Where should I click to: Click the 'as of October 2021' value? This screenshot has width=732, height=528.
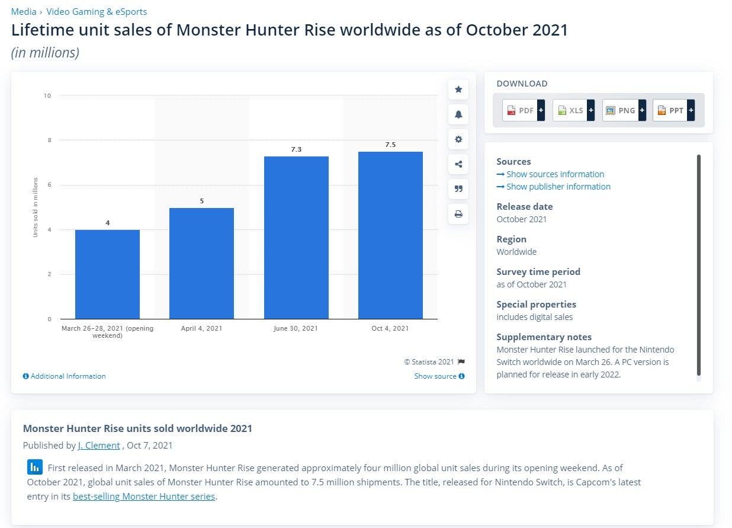click(531, 284)
